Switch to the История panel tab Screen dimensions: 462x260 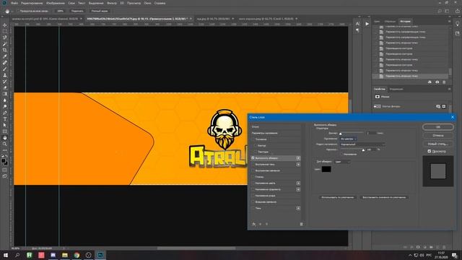click(x=405, y=21)
